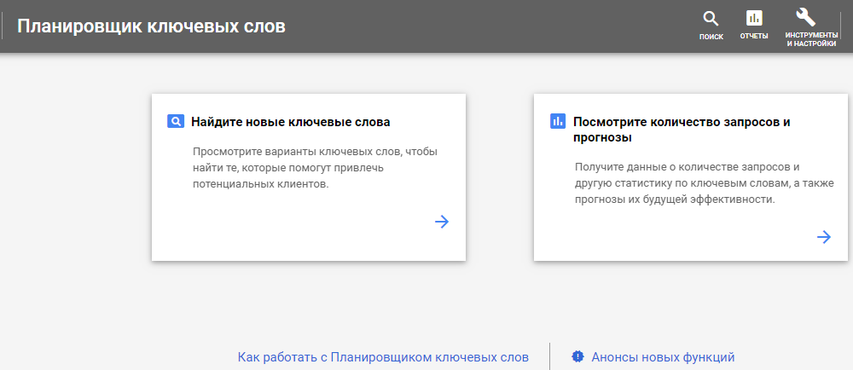Click the blue magnifier icon beside Найдите новые ключевые слова
The image size is (853, 370).
coord(175,122)
